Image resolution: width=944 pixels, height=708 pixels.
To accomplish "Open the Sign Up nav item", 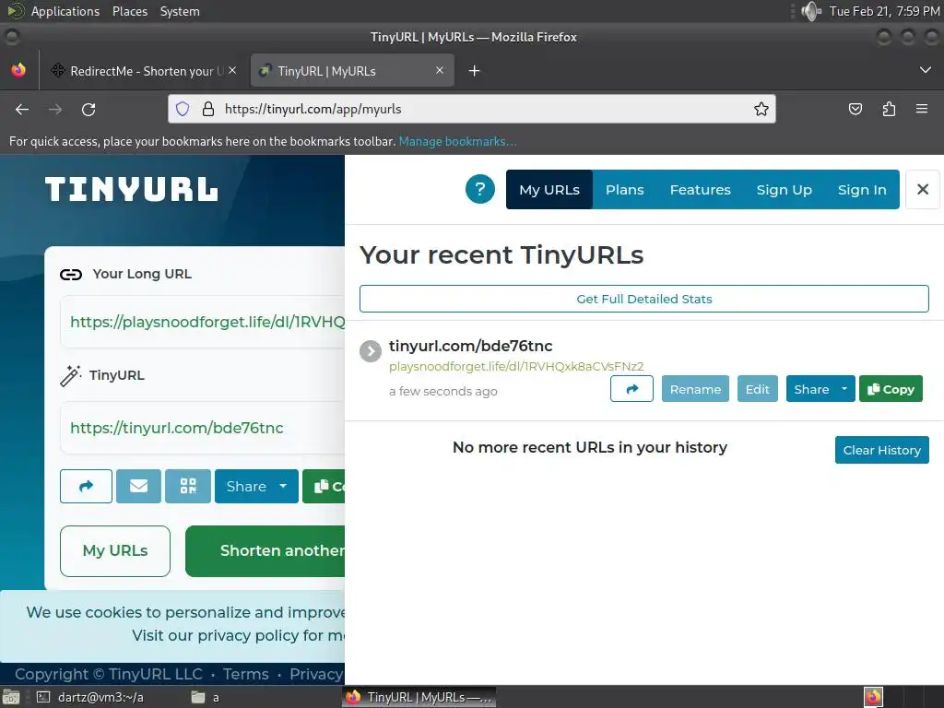I will pyautogui.click(x=784, y=189).
